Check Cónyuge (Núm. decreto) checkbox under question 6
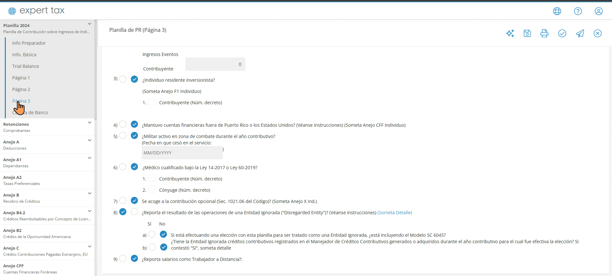 152,189
